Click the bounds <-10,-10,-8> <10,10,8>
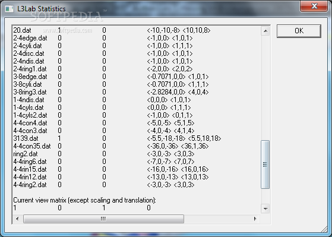This screenshot has width=332, height=237. (x=179, y=30)
